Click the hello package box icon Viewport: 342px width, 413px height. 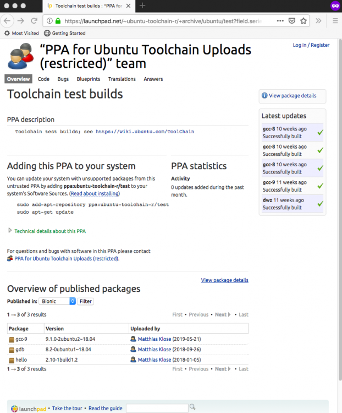click(x=12, y=360)
